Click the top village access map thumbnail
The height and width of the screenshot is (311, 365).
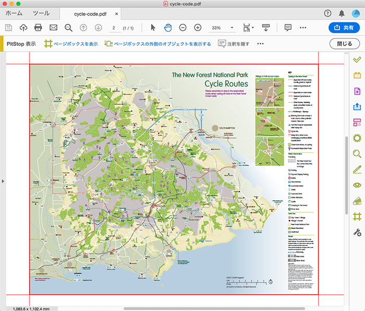tap(270, 92)
